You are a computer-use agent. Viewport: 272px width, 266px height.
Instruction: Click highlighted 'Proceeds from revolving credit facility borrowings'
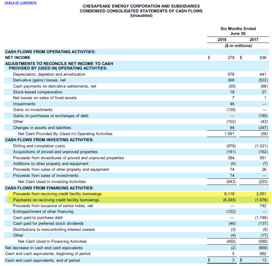coord(57,194)
